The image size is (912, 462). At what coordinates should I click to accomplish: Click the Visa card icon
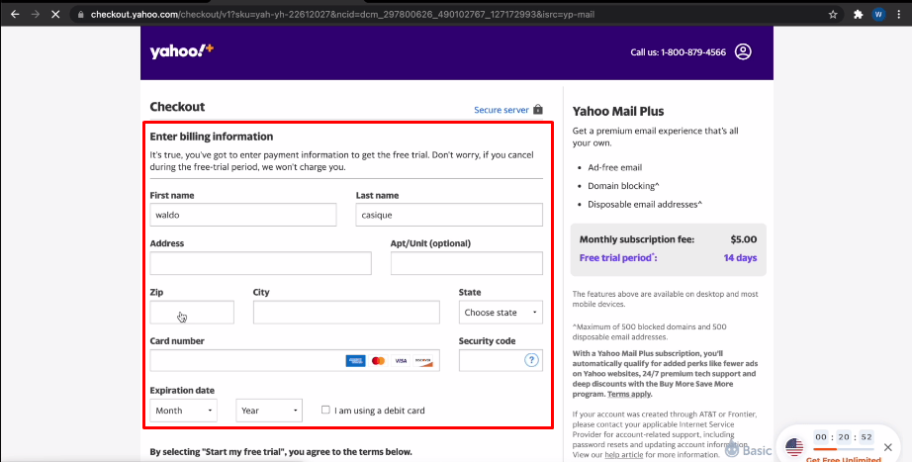(401, 361)
